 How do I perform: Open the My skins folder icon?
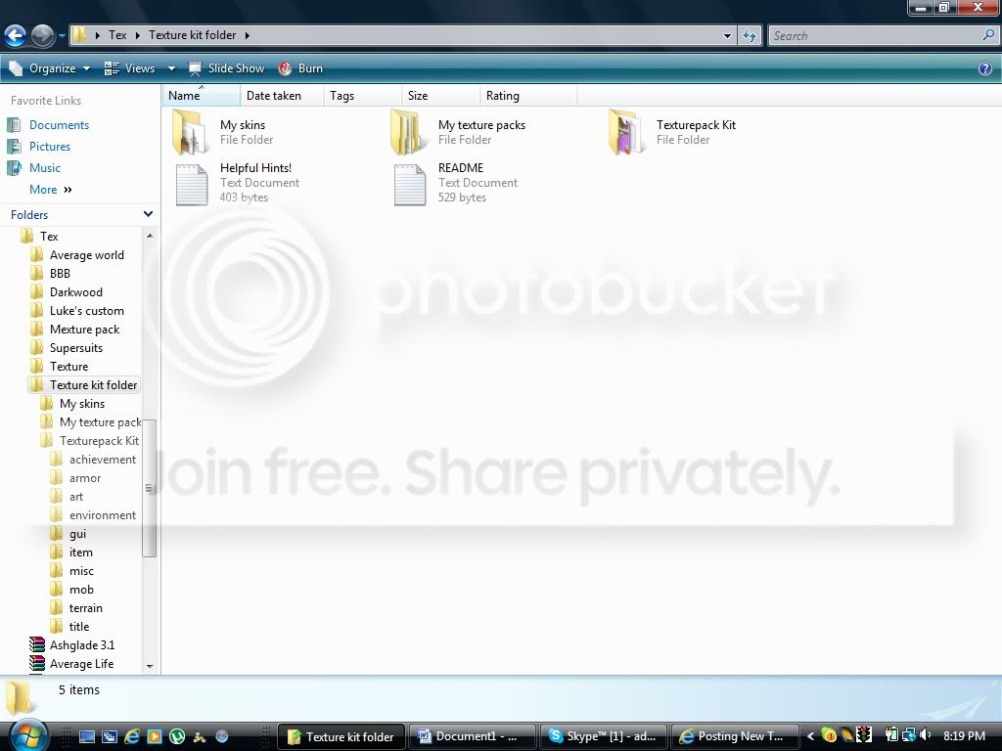coord(192,132)
